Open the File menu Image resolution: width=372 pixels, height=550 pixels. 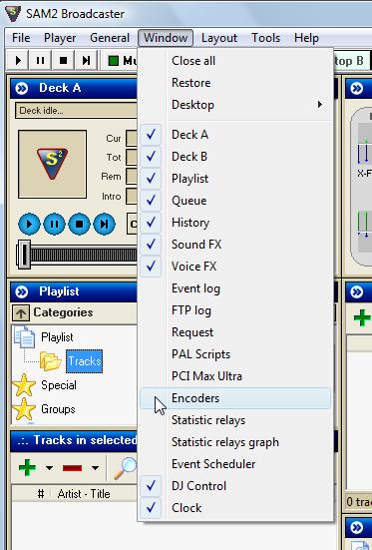pyautogui.click(x=21, y=38)
